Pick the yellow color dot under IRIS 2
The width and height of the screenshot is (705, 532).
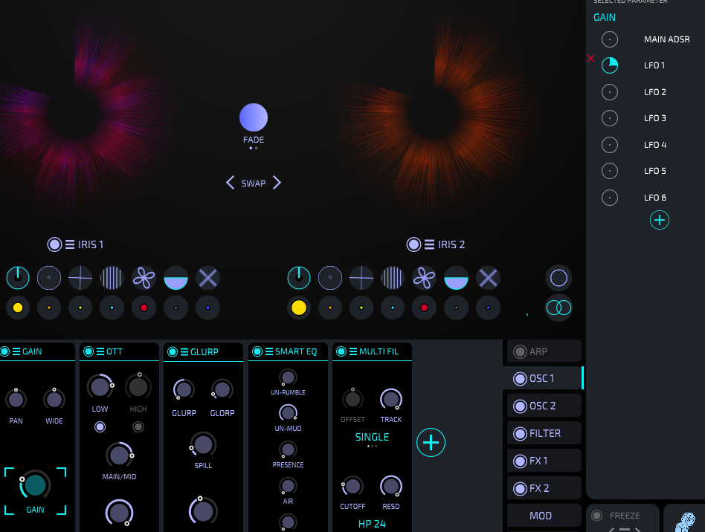coord(299,308)
